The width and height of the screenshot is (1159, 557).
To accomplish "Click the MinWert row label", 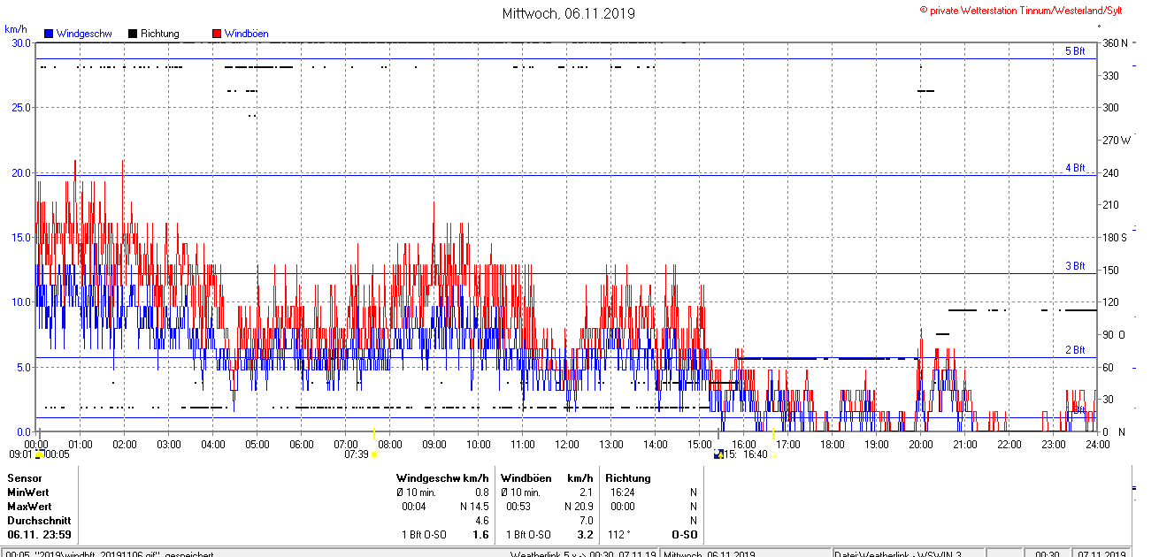I will pyautogui.click(x=28, y=492).
